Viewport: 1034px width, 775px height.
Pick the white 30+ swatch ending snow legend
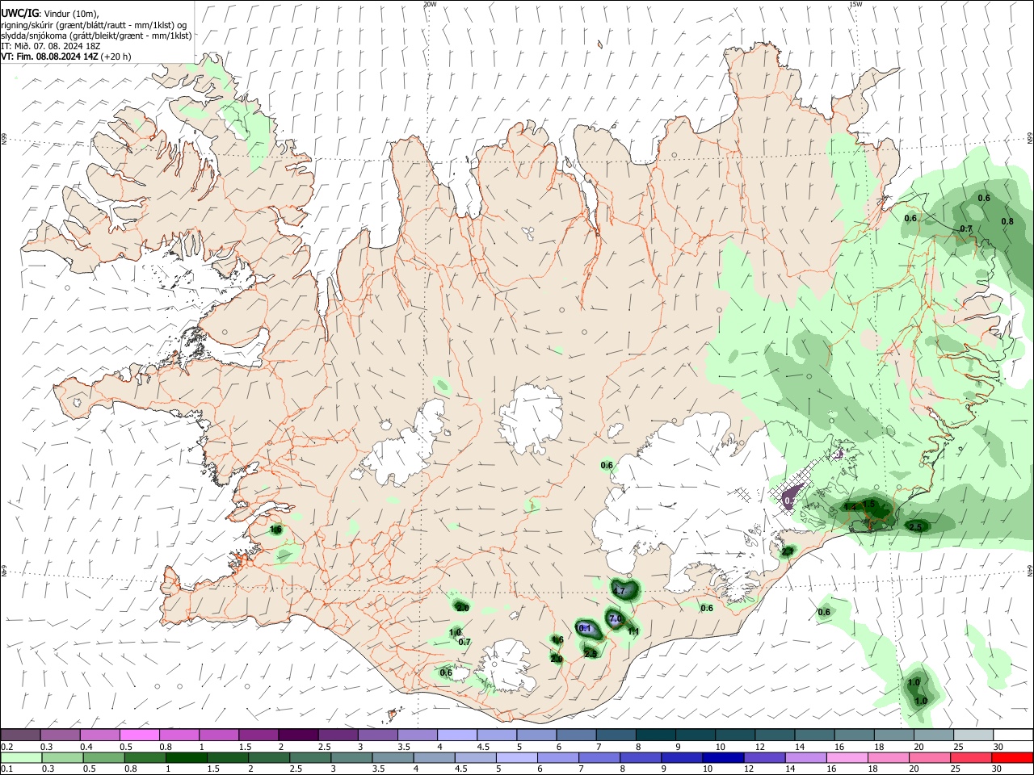point(1013,735)
